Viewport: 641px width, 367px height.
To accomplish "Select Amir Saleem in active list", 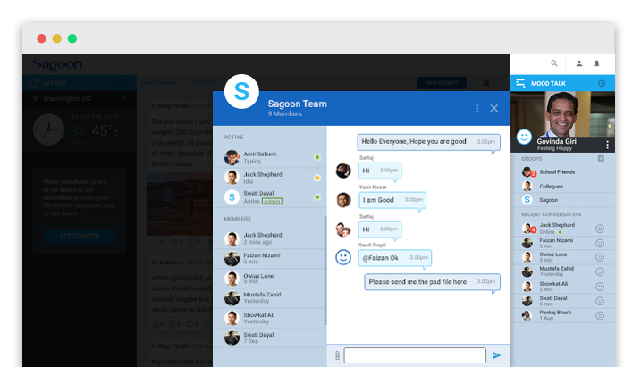I will click(270, 157).
